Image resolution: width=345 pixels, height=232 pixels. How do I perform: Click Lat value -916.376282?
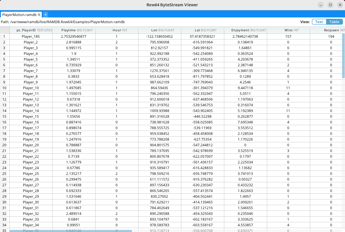click(x=203, y=179)
